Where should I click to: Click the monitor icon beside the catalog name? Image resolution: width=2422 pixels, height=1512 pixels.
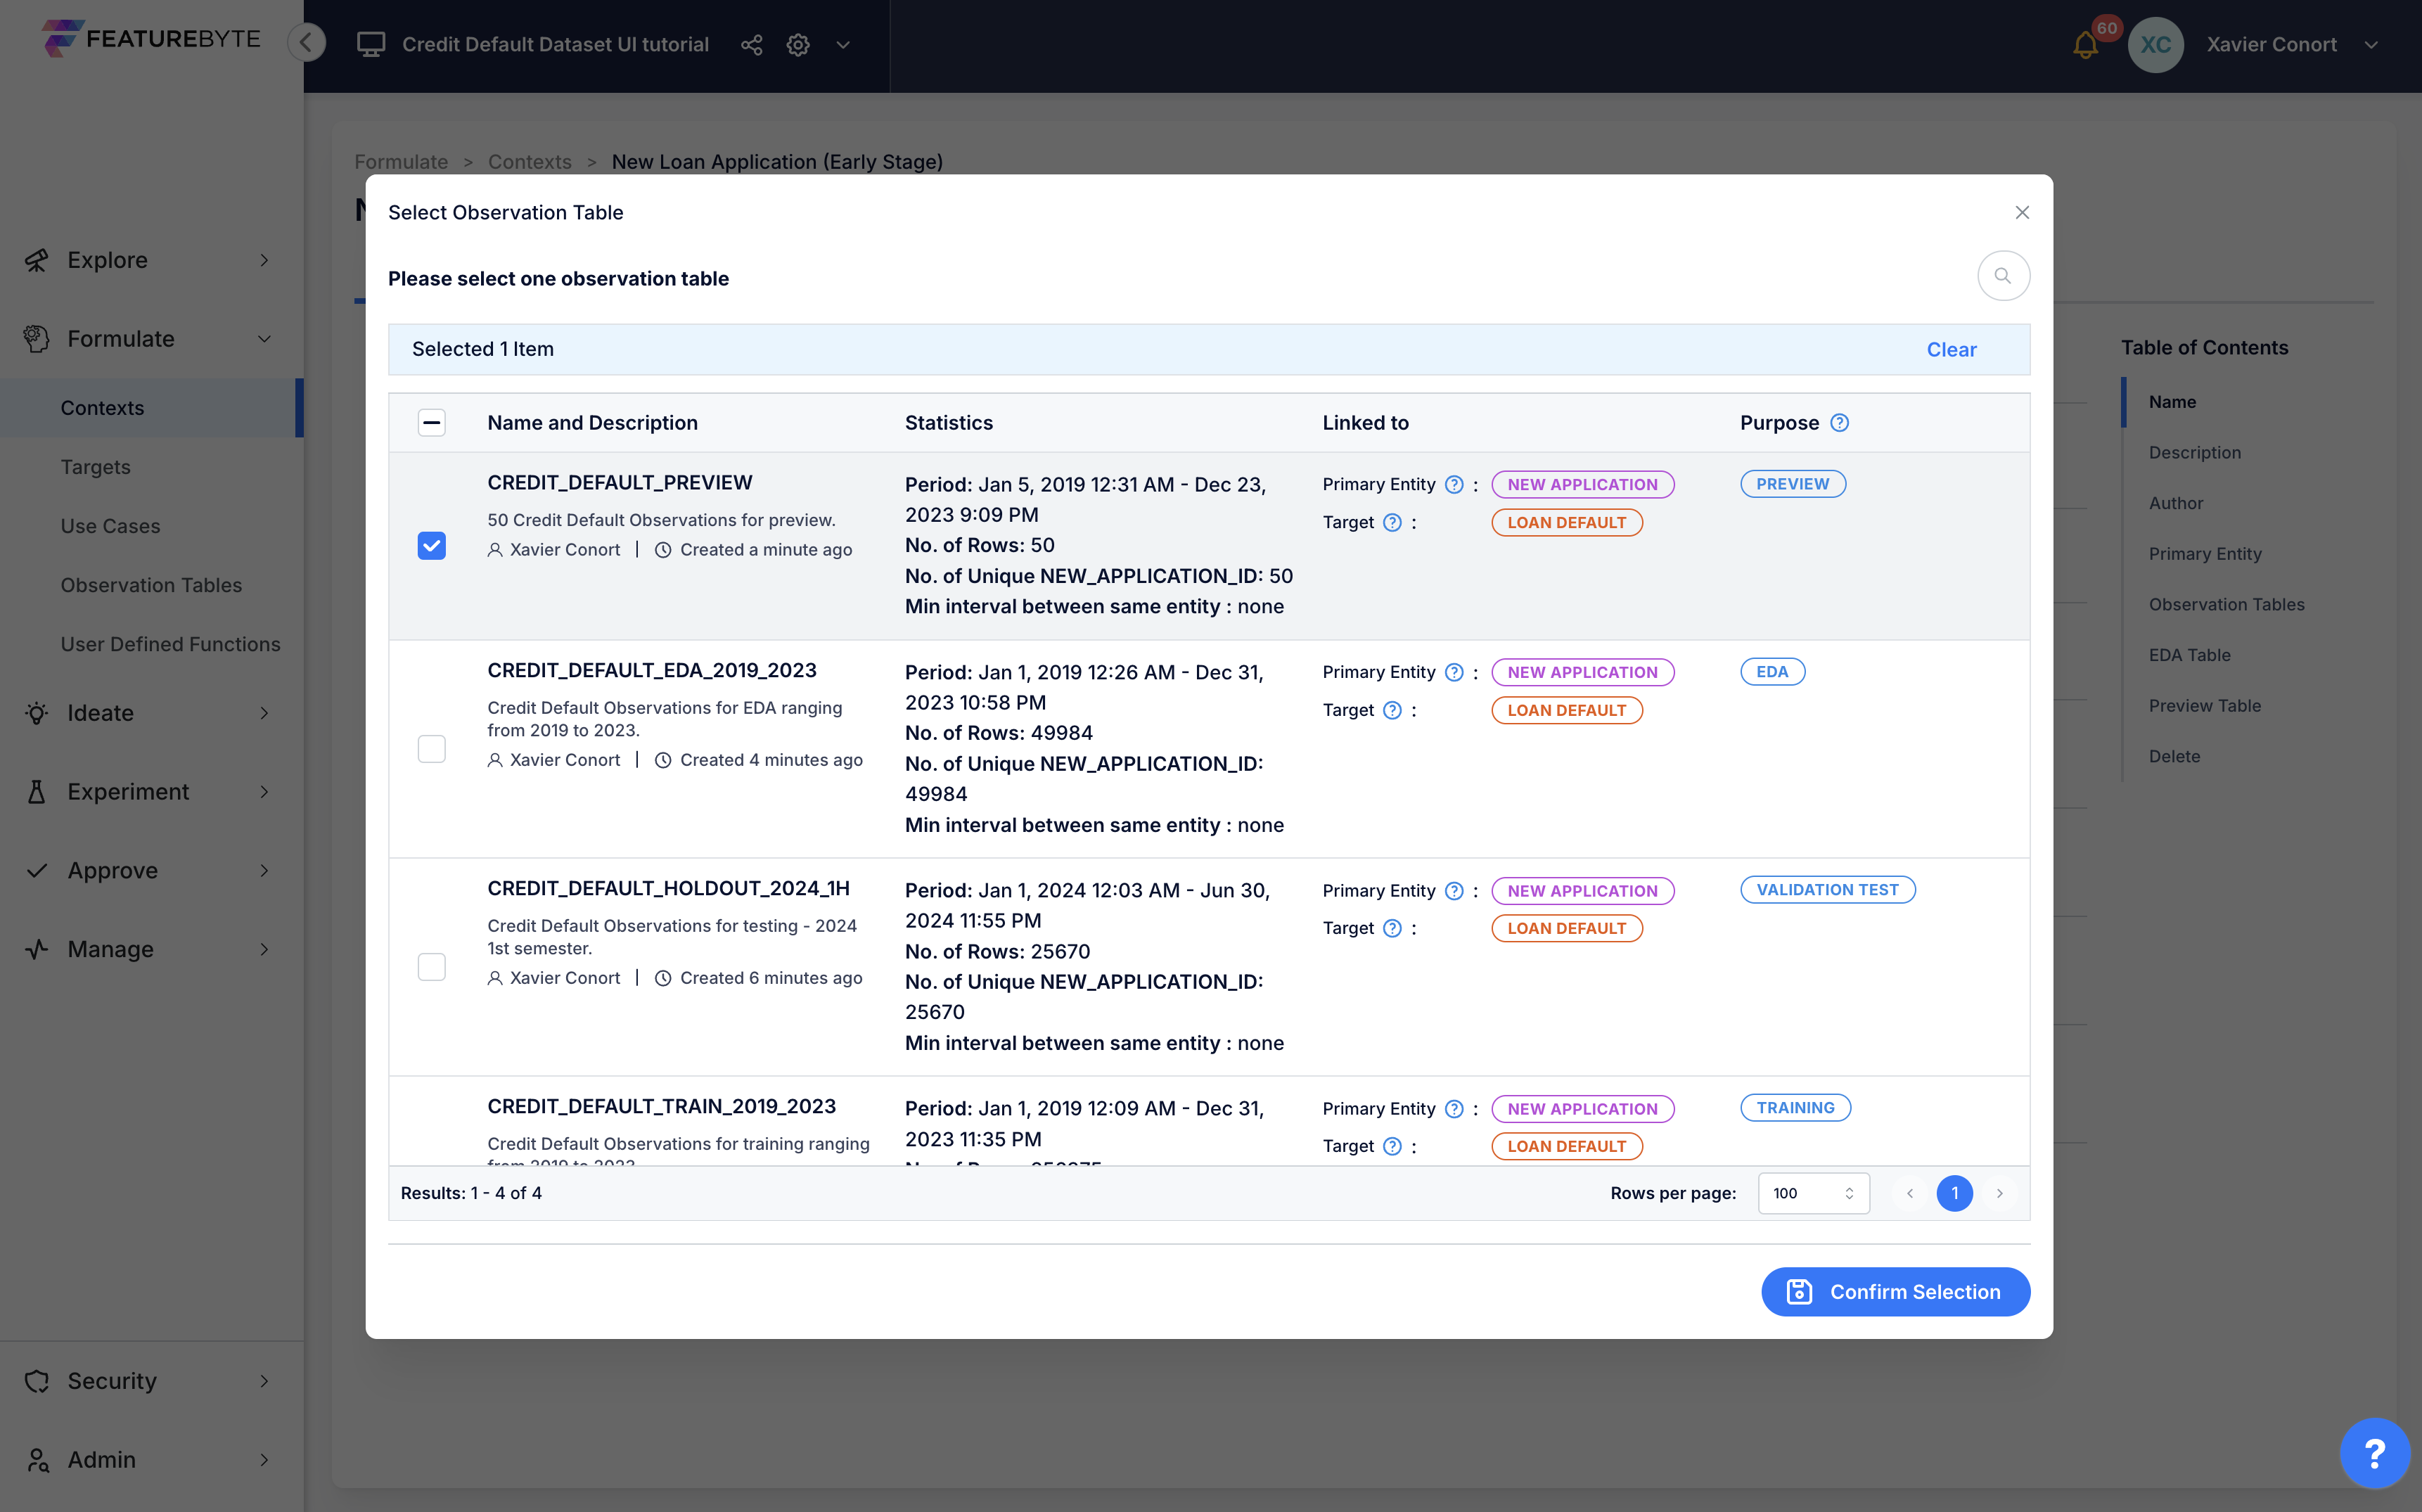(x=371, y=45)
